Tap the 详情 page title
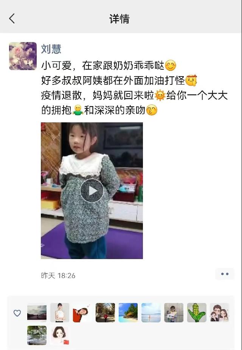The width and height of the screenshot is (242, 350). (119, 19)
